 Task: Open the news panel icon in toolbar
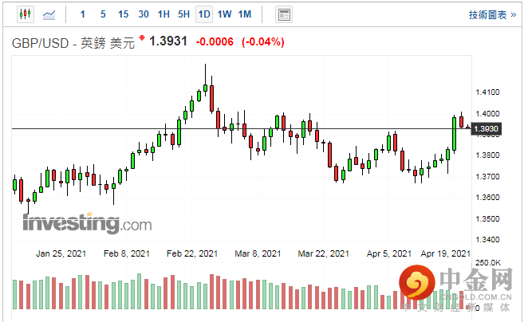tap(284, 14)
